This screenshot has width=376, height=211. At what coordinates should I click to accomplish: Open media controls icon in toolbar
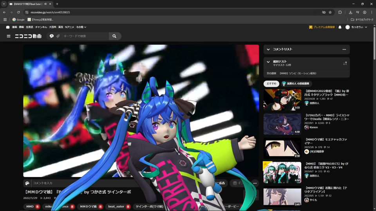[x=358, y=12]
